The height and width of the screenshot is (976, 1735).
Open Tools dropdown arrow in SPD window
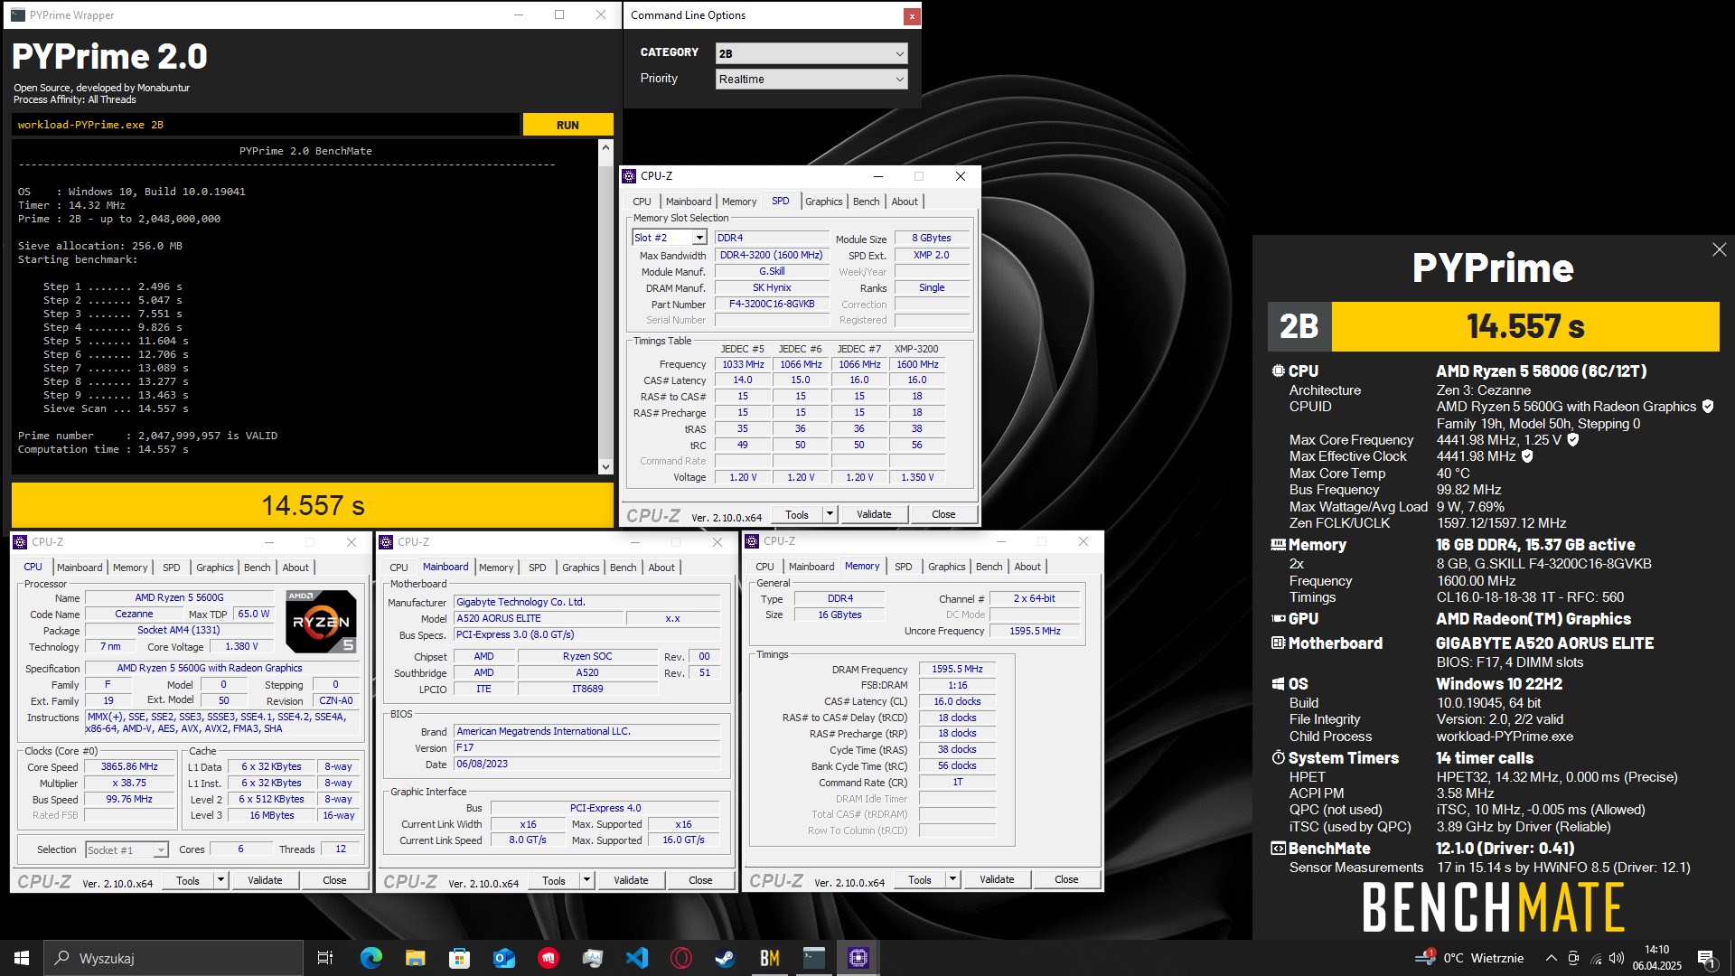830,514
